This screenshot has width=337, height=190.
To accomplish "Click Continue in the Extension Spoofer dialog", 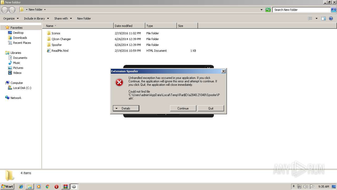I will [x=183, y=108].
